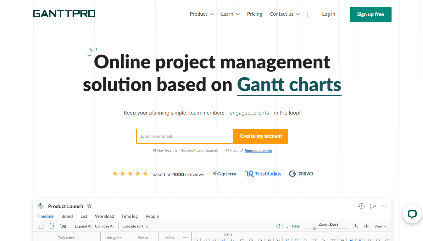Viewport: 423px width, 241px height.
Task: Click Create my account button
Action: coord(261,136)
